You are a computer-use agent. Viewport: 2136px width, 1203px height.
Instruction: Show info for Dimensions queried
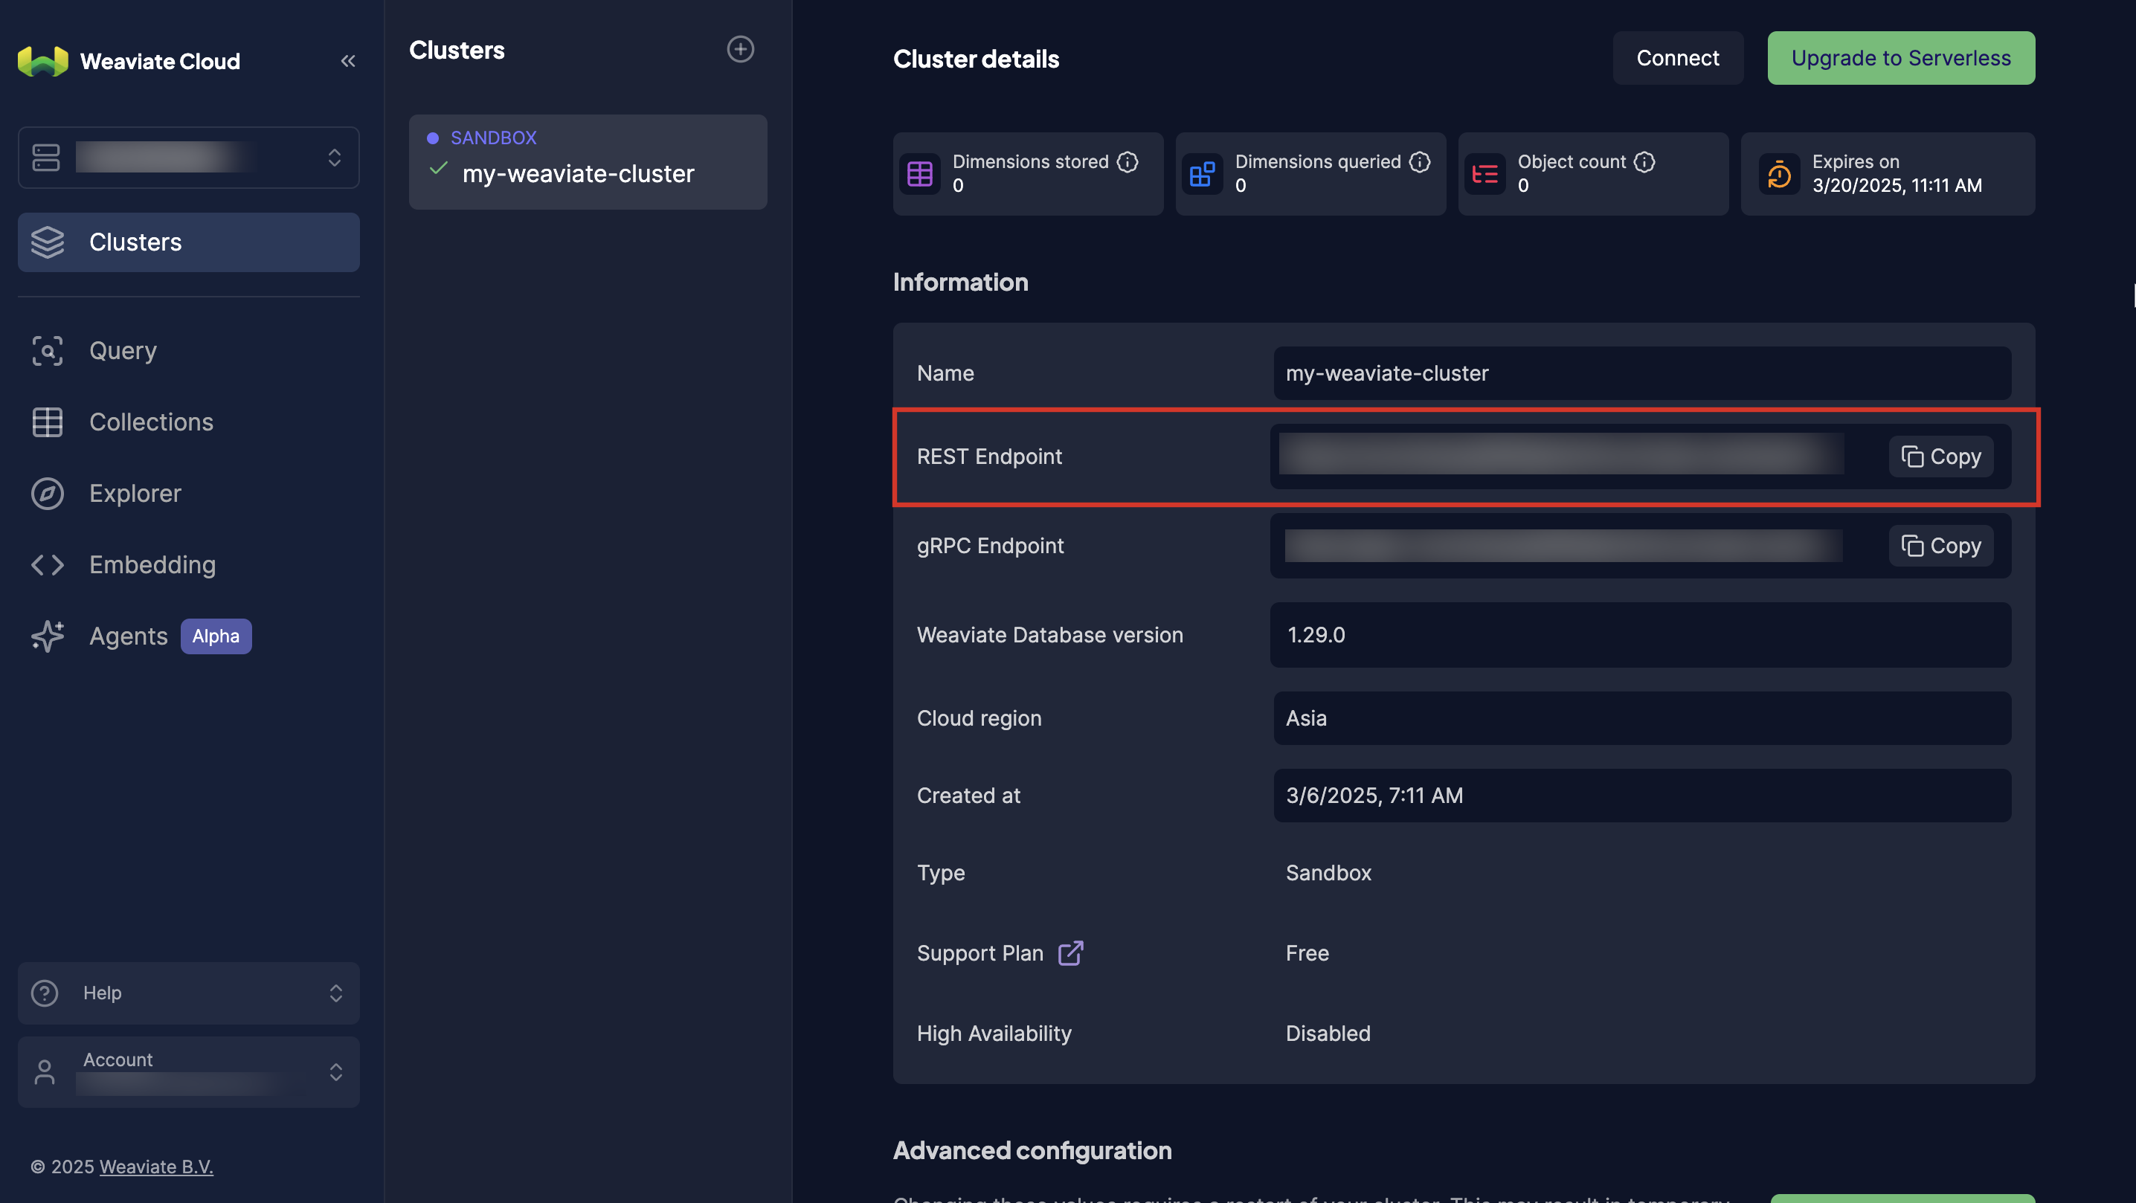point(1419,161)
